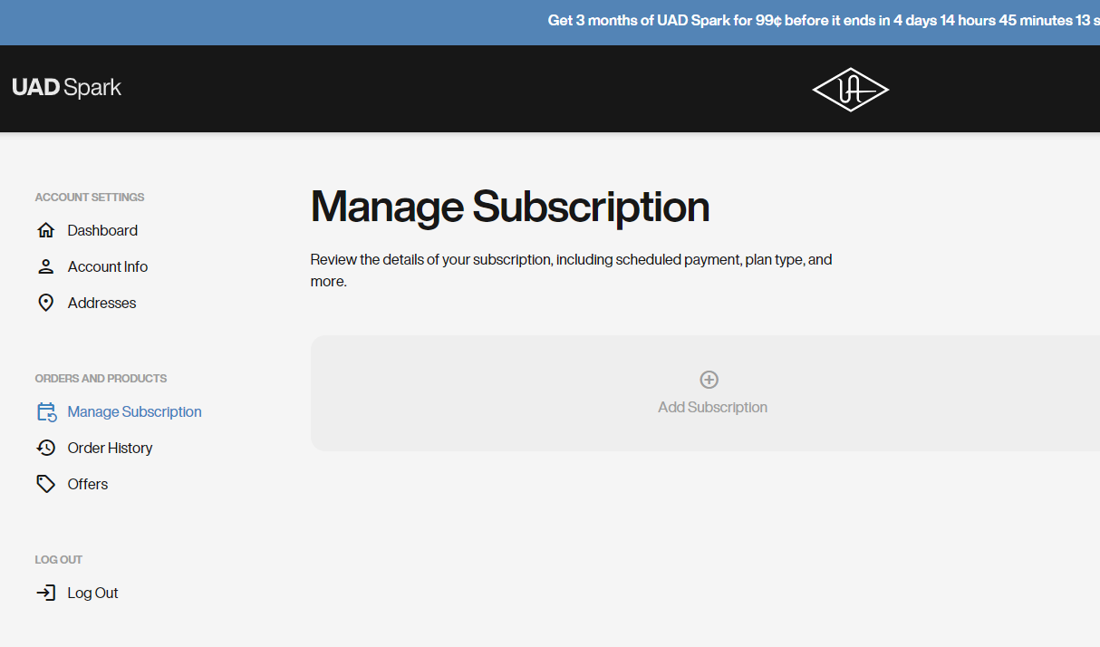Click the Add Subscription label
Screen dimensions: 1100x647
pos(712,407)
